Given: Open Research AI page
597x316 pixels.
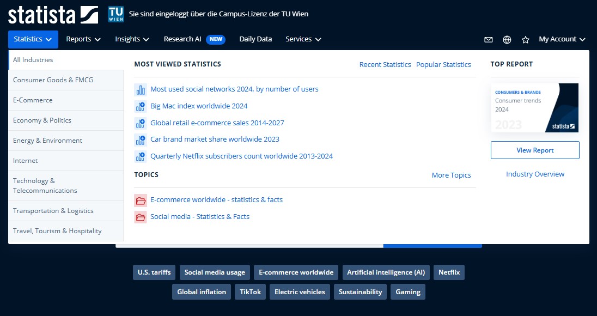Looking at the screenshot, I should tap(182, 39).
